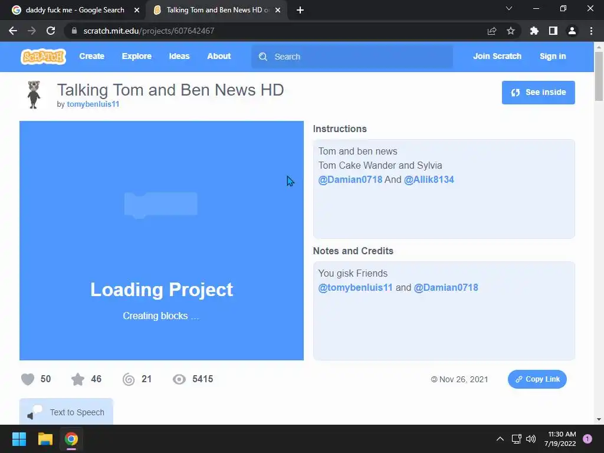Viewport: 604px width, 453px height.
Task: Click Join Scratch
Action: [497, 56]
